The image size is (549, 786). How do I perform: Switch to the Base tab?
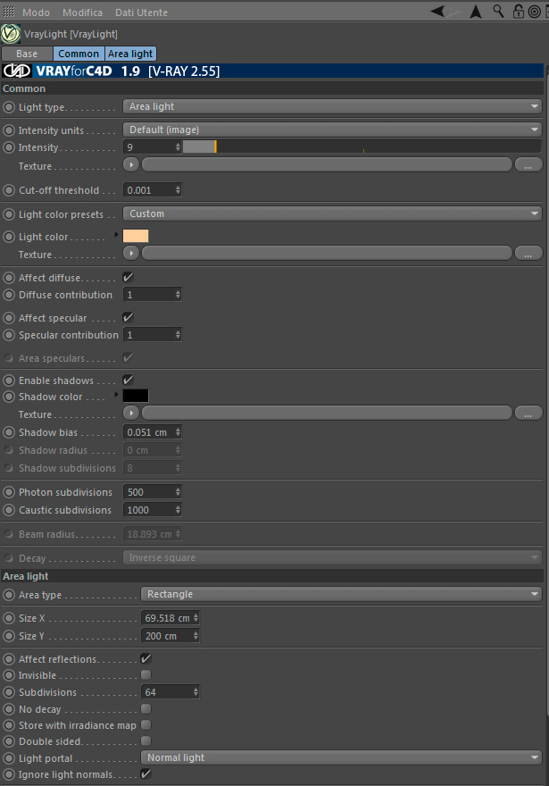pyautogui.click(x=27, y=54)
